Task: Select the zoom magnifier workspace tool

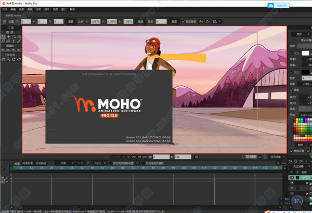Action: coord(9,59)
